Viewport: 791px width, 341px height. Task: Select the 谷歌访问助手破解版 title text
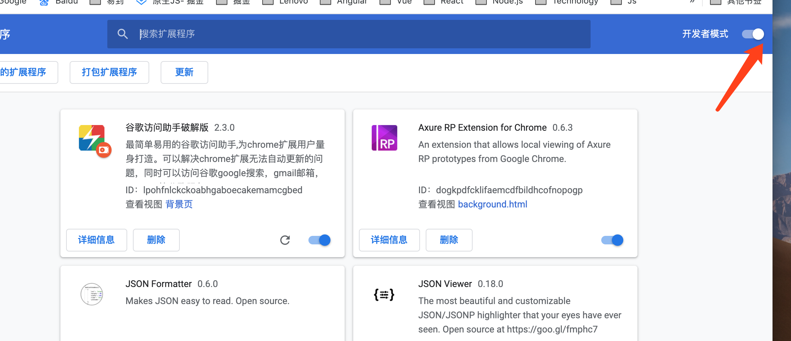pos(167,128)
